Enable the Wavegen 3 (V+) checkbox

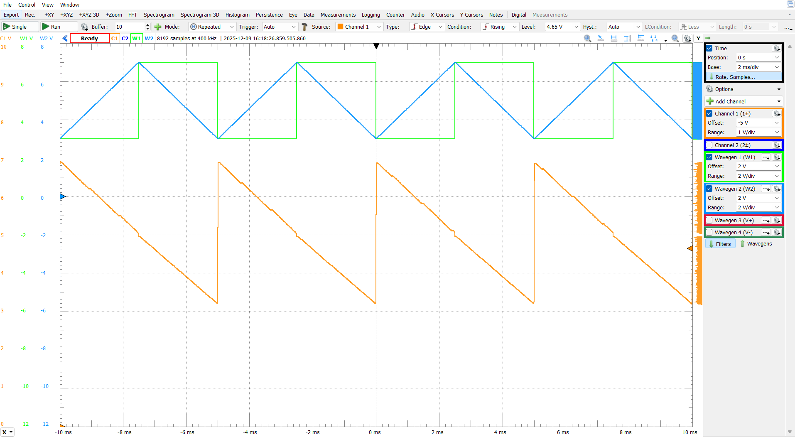tap(709, 220)
